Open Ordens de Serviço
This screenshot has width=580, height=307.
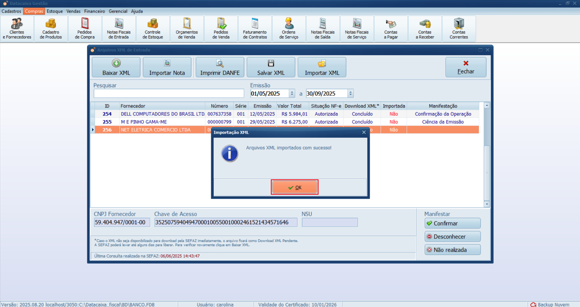point(289,29)
